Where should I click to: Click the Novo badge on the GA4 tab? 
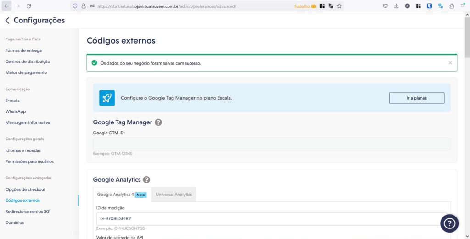[x=141, y=195]
